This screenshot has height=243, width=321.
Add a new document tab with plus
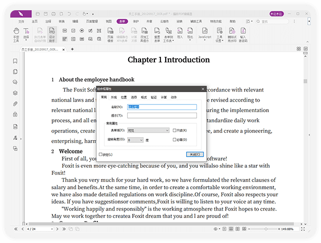click(72, 49)
